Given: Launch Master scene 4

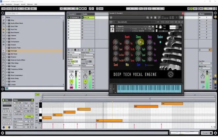Looking at the screenshot, I should [x=200, y=26].
